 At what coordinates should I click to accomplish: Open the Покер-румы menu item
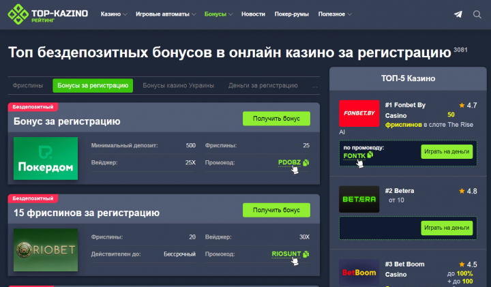pyautogui.click(x=292, y=14)
